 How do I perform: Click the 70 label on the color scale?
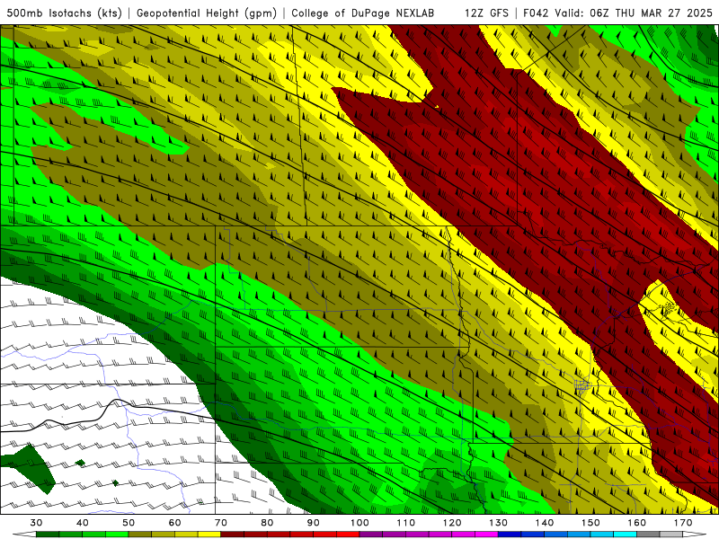click(x=221, y=523)
